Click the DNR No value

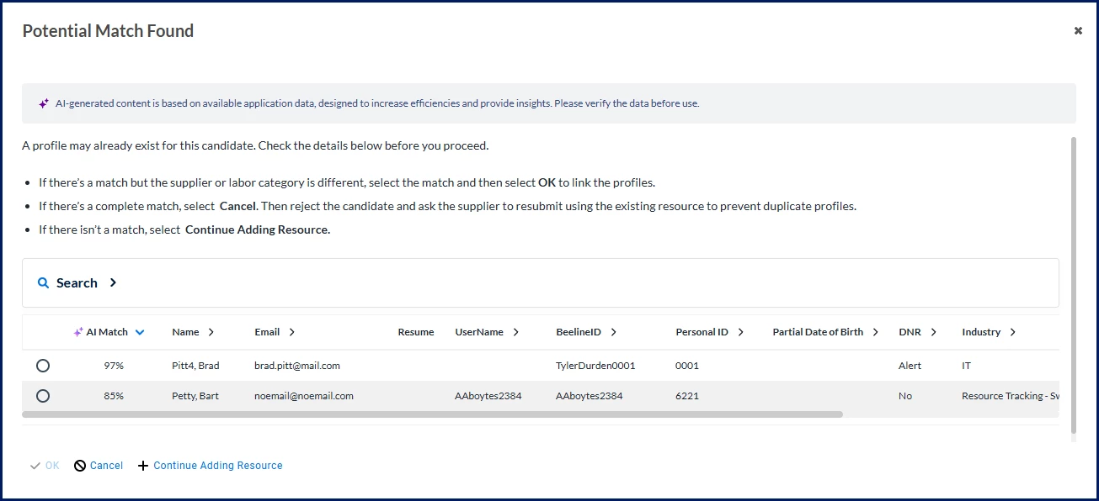pos(905,396)
